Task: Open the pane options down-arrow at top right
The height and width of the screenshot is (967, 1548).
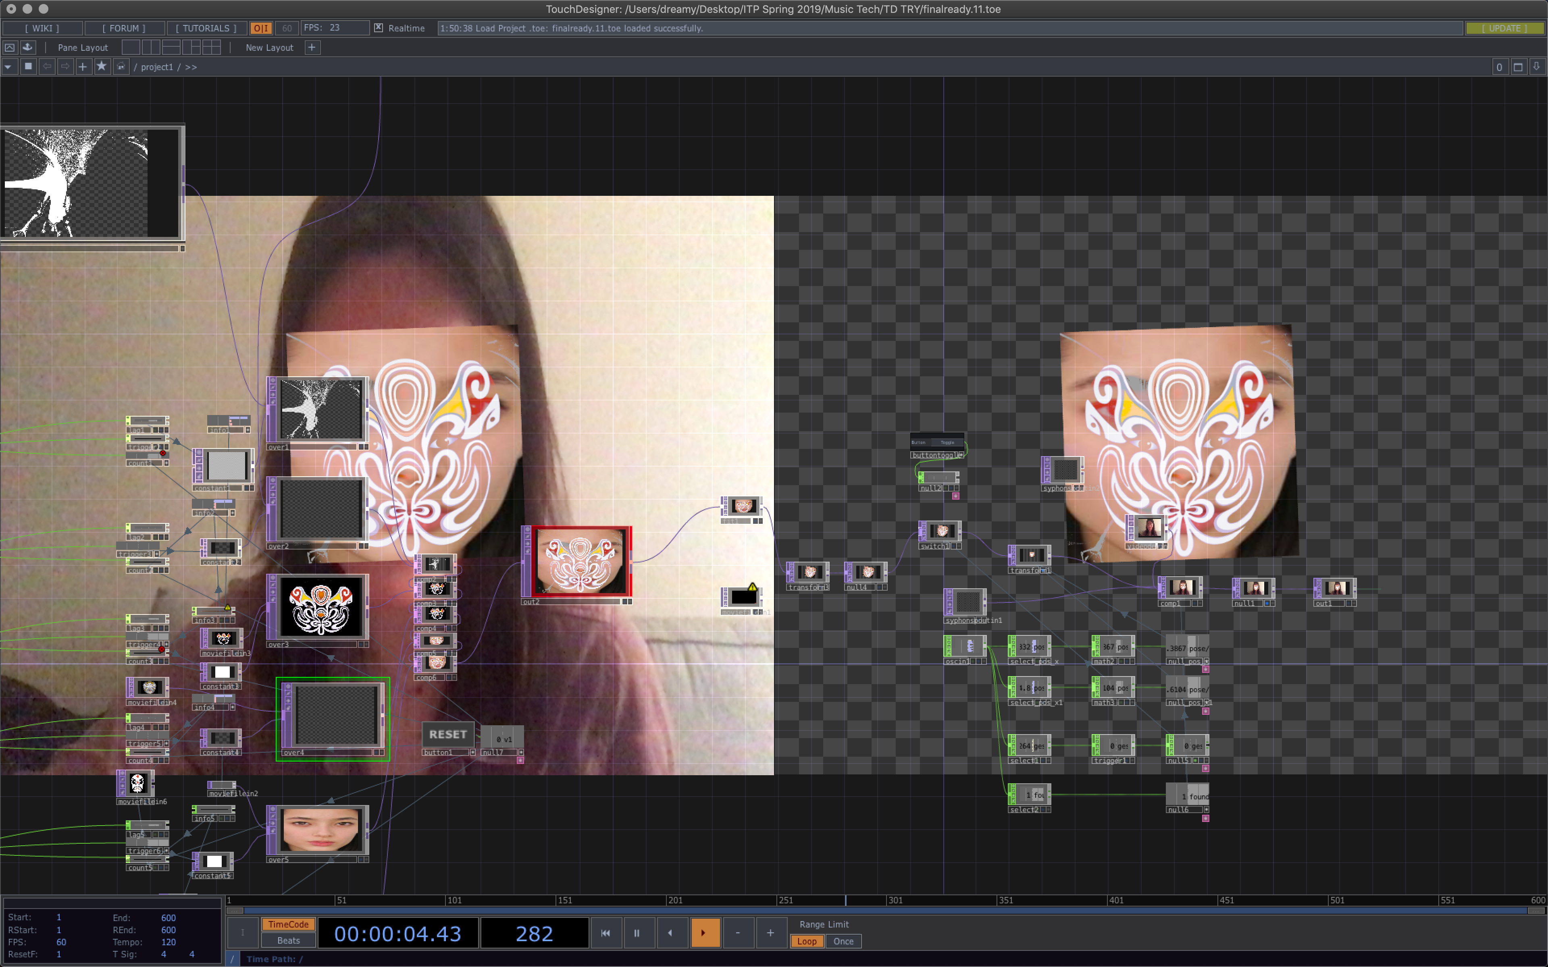Action: [1536, 66]
